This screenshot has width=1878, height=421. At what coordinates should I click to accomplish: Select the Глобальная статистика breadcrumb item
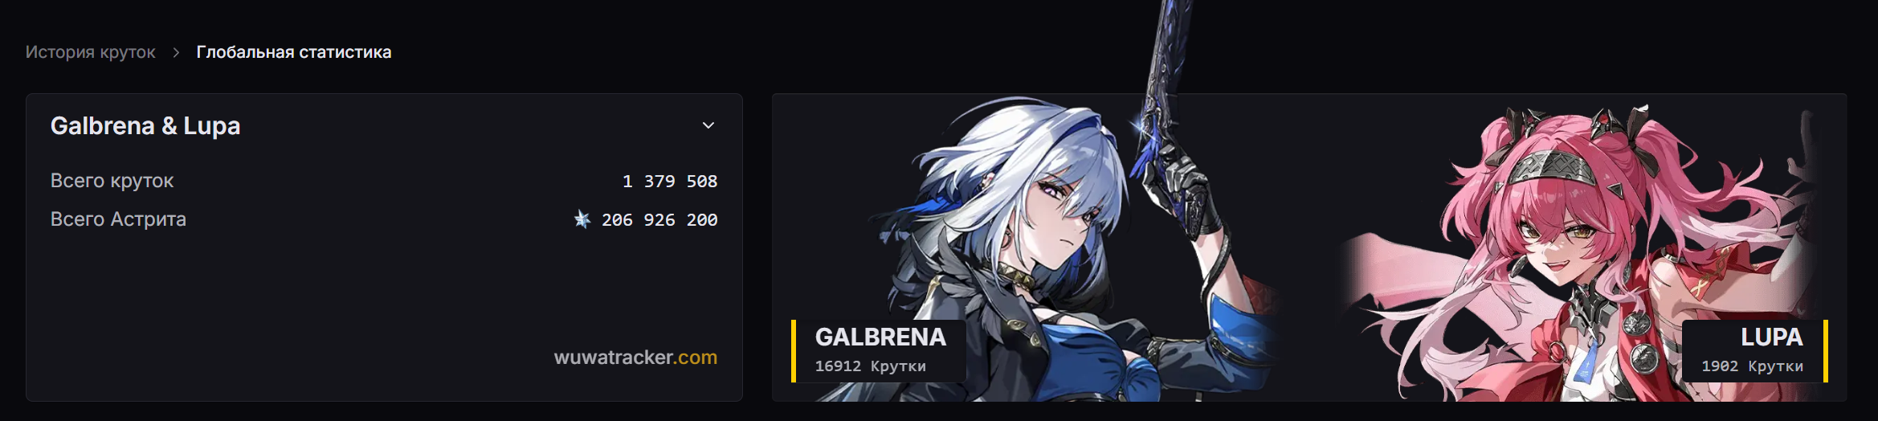click(294, 52)
